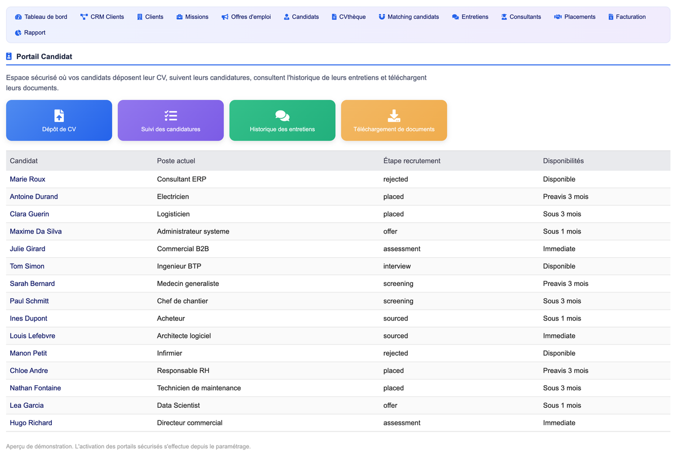Open candidate Nathan Fontaine
The image size is (677, 467).
(x=36, y=389)
